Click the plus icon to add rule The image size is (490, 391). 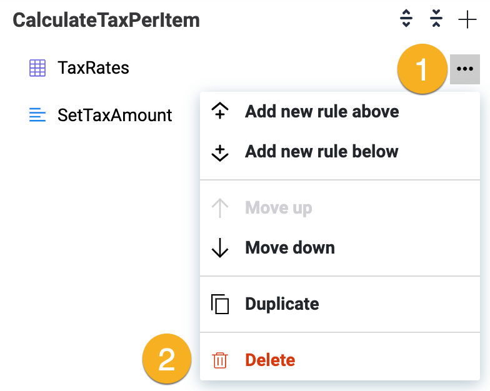coord(467,20)
